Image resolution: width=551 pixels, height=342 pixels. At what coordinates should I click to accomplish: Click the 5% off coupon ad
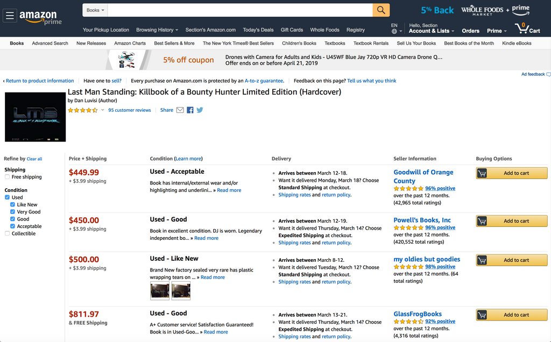coord(188,60)
